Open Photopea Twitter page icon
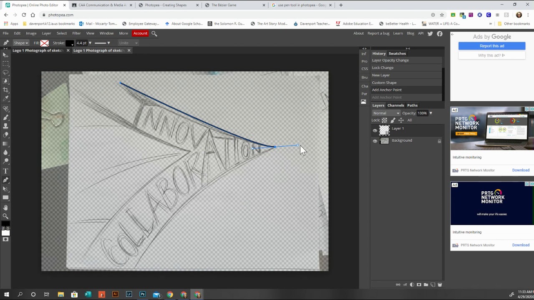This screenshot has height=300, width=534. click(x=430, y=33)
